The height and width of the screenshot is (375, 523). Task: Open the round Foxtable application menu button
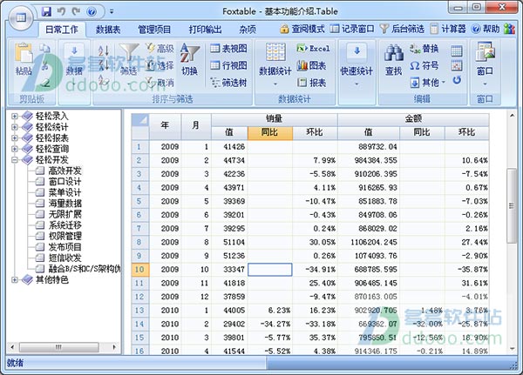(x=21, y=17)
